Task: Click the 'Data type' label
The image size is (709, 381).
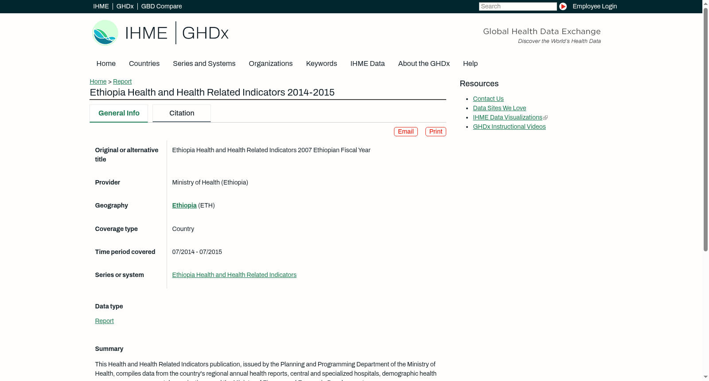Action: (109, 307)
